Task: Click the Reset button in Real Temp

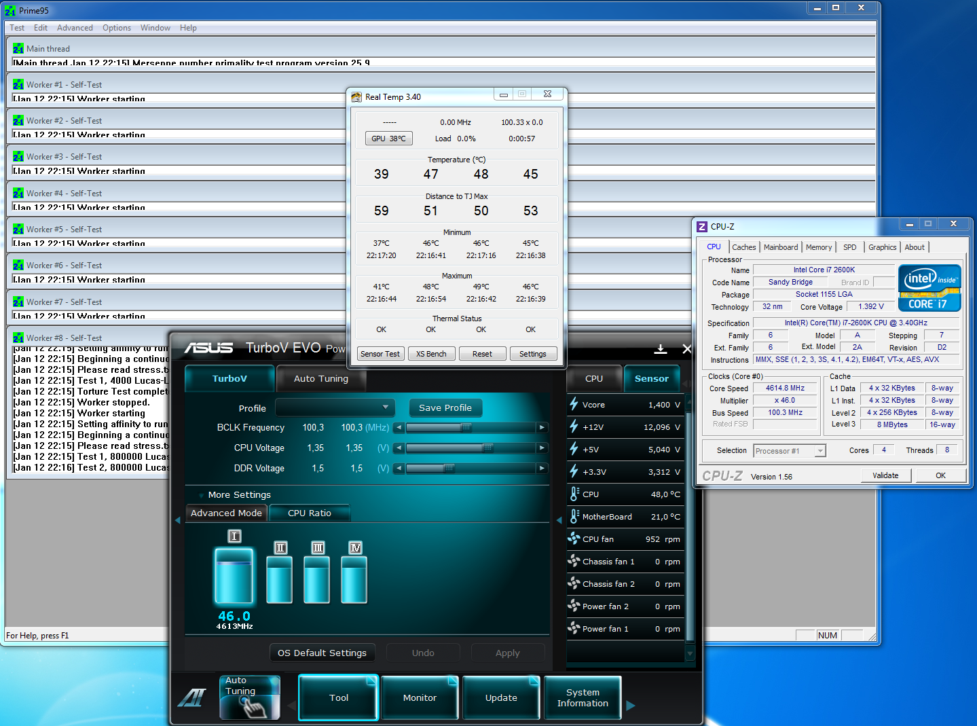Action: tap(482, 354)
